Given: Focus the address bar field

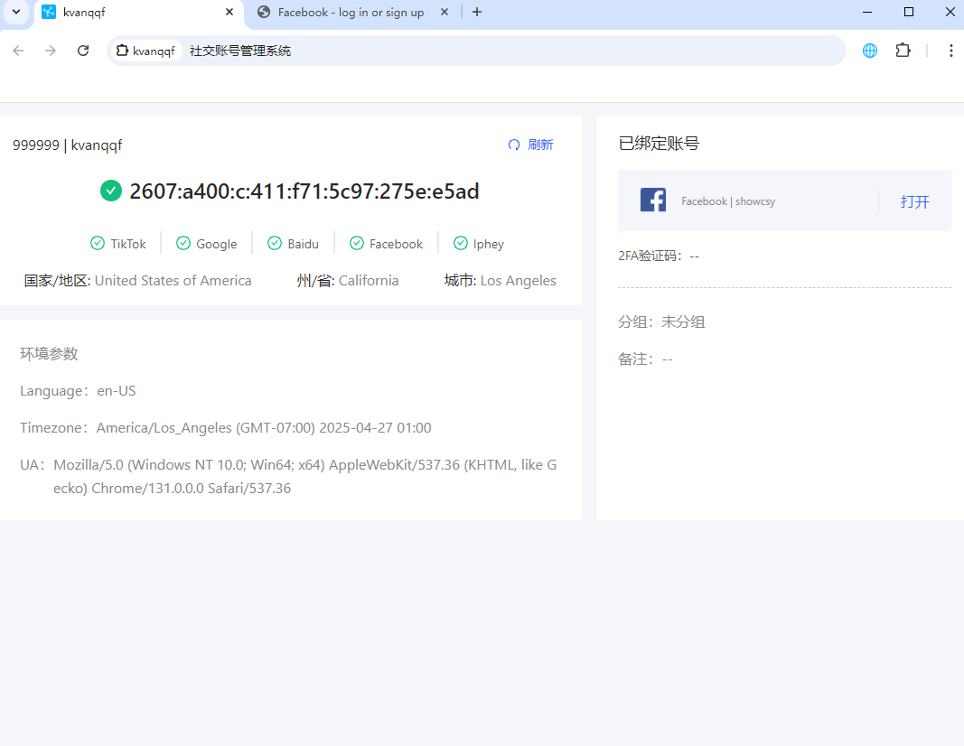Looking at the screenshot, I should [x=476, y=51].
